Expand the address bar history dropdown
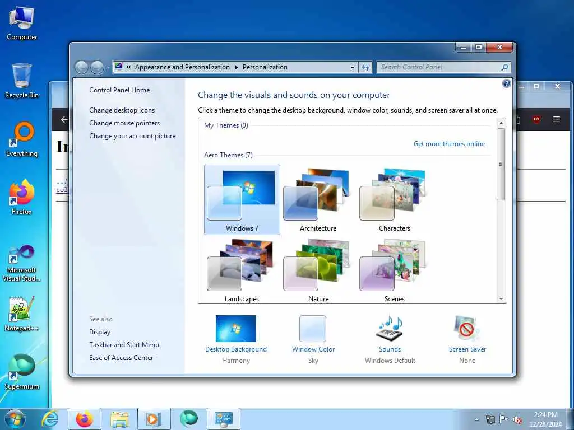 point(353,67)
